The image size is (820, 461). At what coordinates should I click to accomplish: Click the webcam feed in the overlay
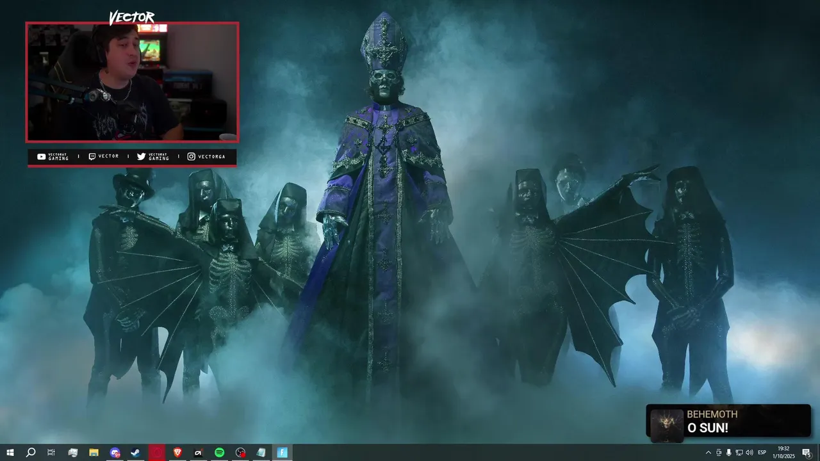pyautogui.click(x=132, y=82)
